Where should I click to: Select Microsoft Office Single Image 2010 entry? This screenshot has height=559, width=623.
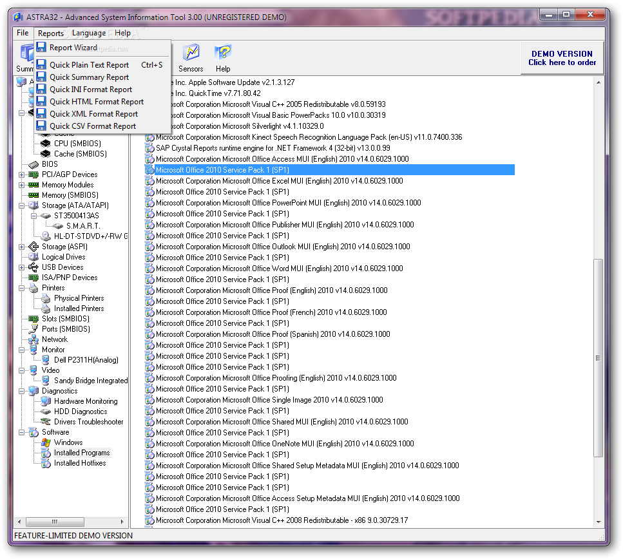click(269, 400)
